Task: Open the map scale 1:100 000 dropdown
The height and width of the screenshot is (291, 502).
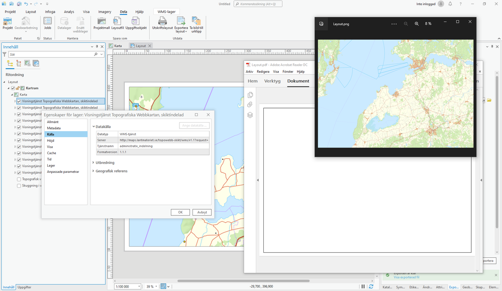Action: pos(139,286)
